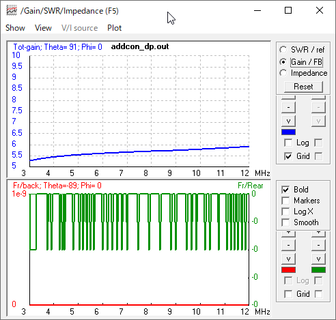Click minus button above red swatch

[288, 245]
